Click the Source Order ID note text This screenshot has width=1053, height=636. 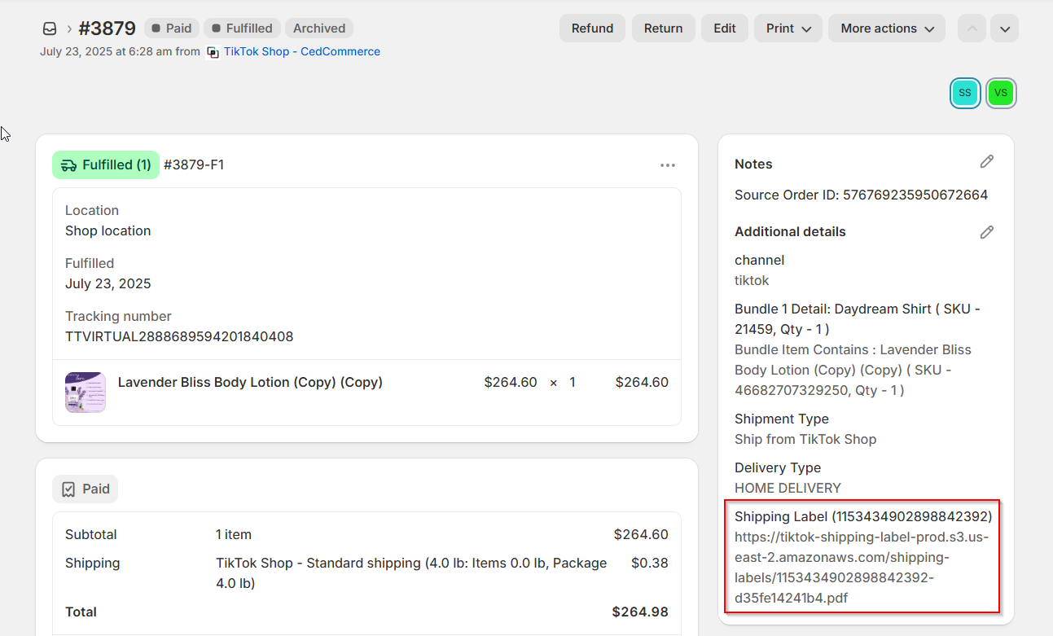(x=861, y=195)
